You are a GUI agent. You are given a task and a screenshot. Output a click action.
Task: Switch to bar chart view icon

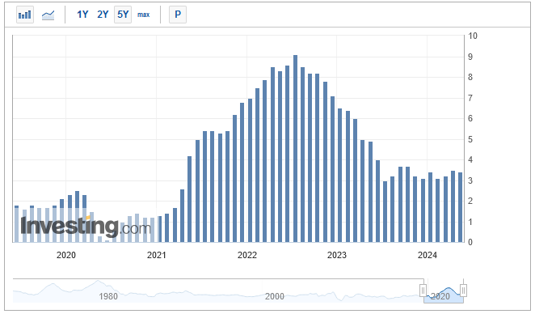click(x=25, y=15)
